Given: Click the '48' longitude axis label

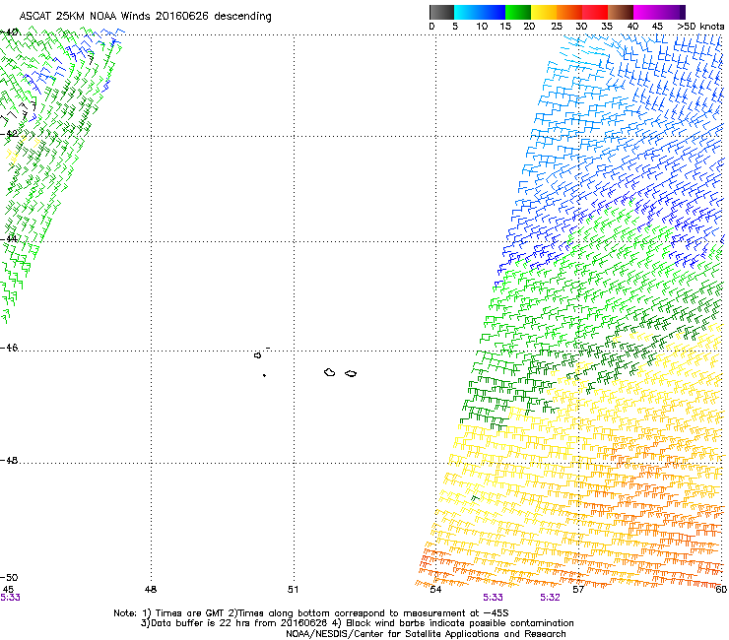Looking at the screenshot, I should click(x=151, y=590).
